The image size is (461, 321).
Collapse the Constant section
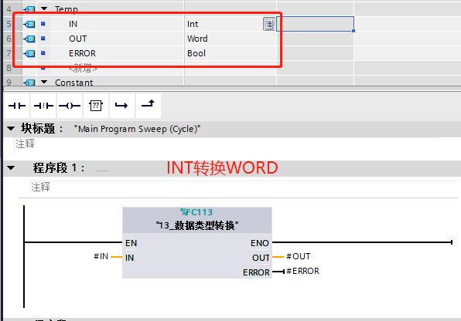[44, 82]
